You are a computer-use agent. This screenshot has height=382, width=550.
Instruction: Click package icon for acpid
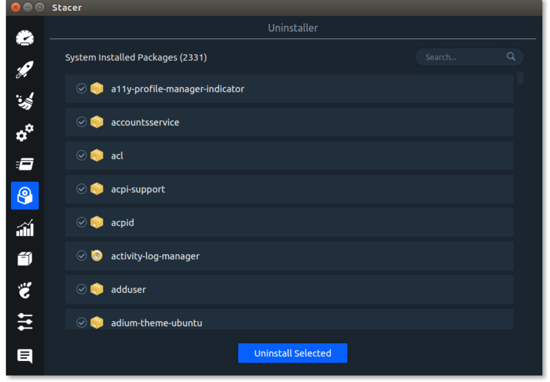[x=97, y=222]
